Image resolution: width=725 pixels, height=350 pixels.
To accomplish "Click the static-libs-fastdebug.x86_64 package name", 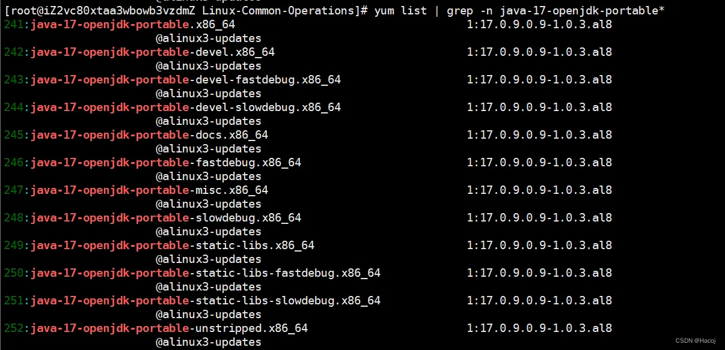I will (x=206, y=273).
